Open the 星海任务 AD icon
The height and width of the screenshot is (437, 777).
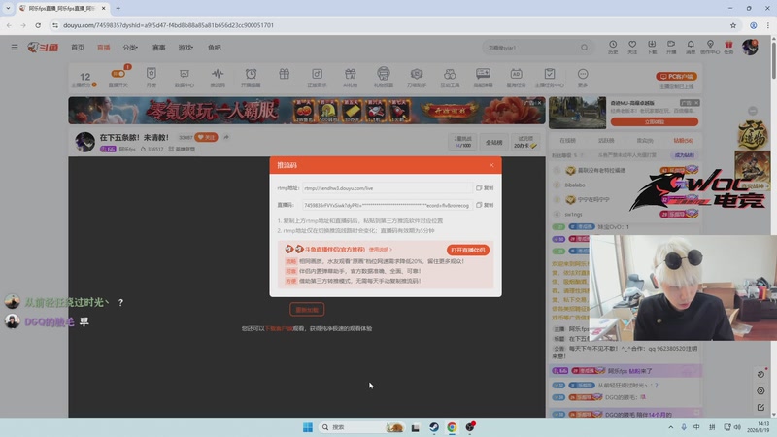coord(516,78)
